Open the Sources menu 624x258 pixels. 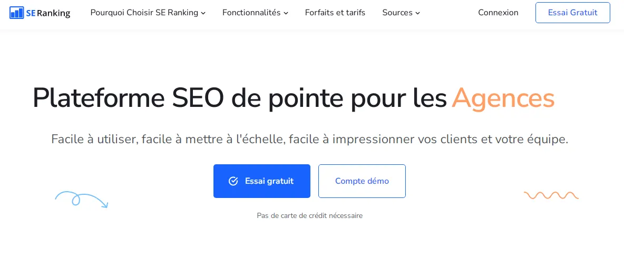point(401,13)
